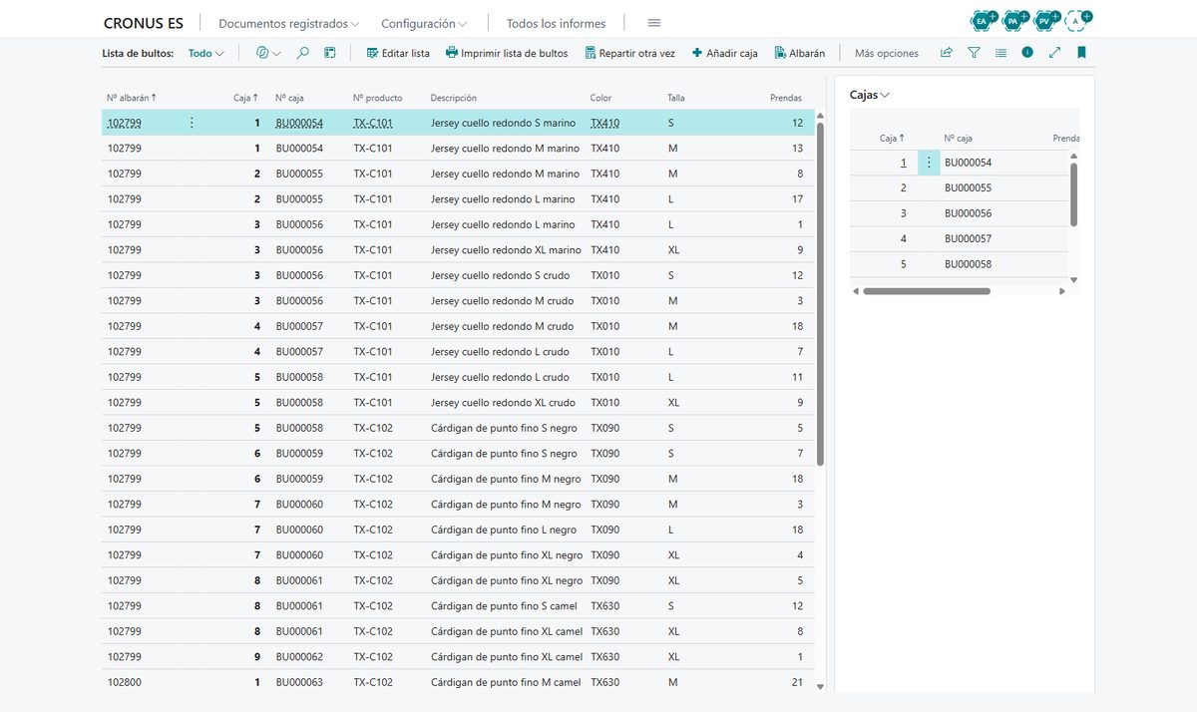This screenshot has width=1197, height=712.
Task: Open Más opciones
Action: tap(887, 53)
